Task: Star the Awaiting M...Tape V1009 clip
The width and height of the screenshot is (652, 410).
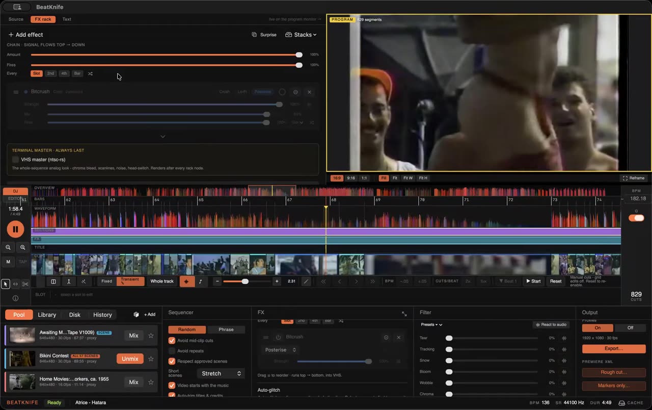Action: pos(151,336)
